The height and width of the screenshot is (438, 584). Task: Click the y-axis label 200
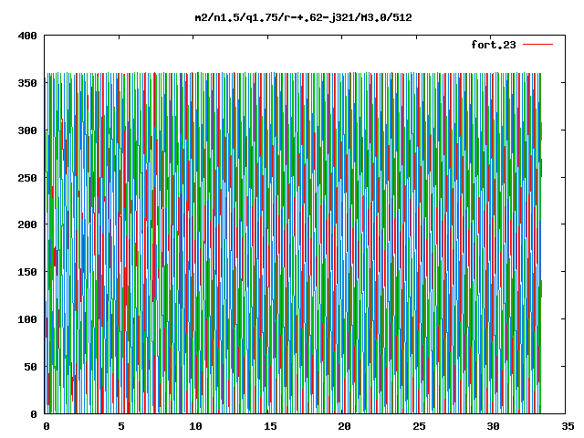[x=27, y=224]
